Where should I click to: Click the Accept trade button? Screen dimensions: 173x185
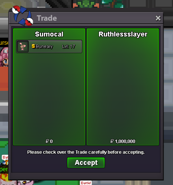pos(86,163)
